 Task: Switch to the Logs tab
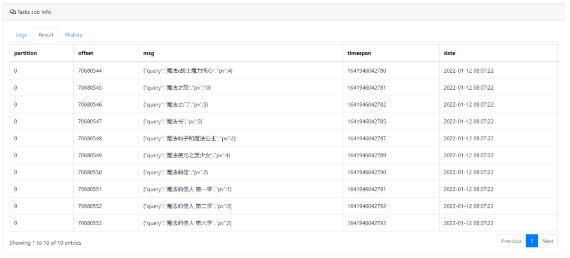[x=21, y=35]
